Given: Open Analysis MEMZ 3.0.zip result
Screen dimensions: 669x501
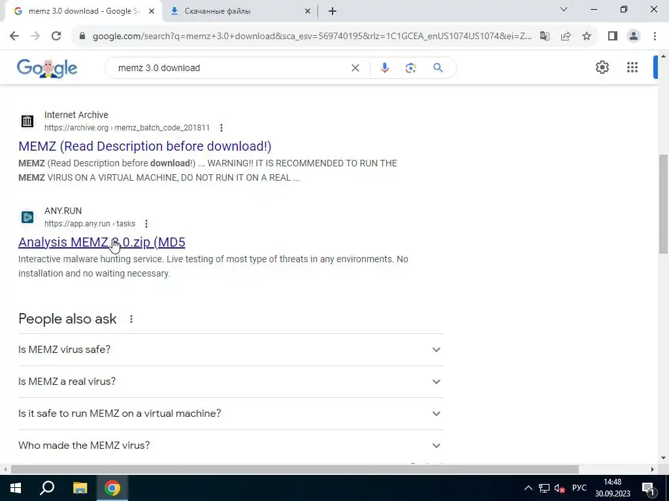Looking at the screenshot, I should pyautogui.click(x=101, y=242).
